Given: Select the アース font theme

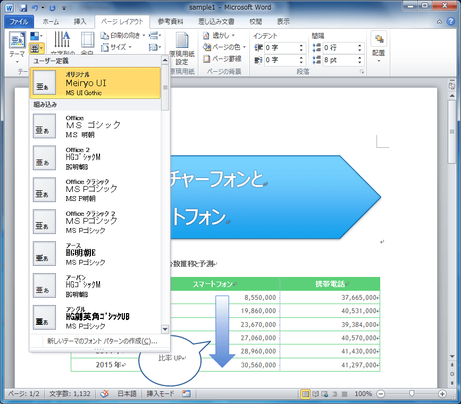Looking at the screenshot, I should 95,254.
